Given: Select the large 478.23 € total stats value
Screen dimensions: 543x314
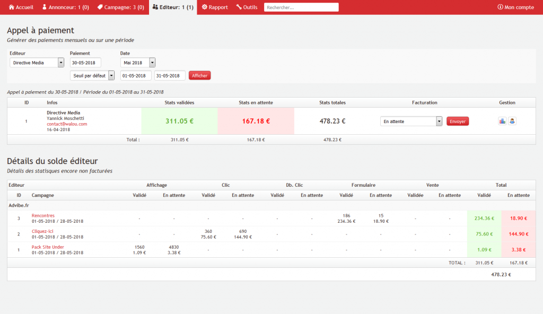Looking at the screenshot, I should pyautogui.click(x=332, y=121).
